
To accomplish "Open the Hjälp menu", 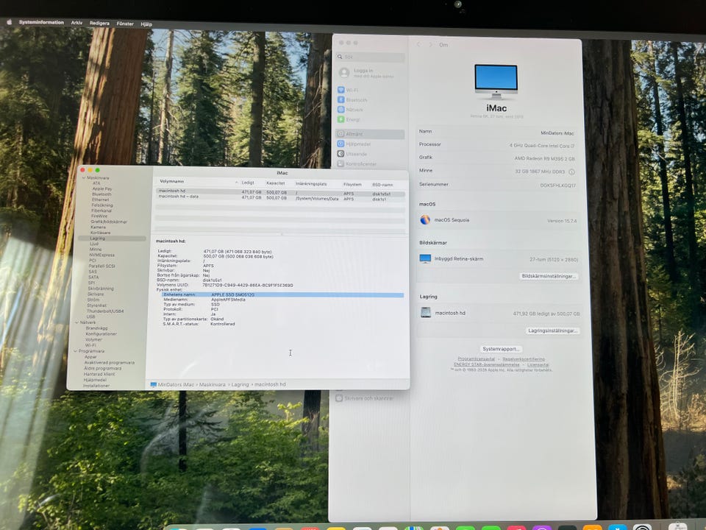I will coord(146,24).
